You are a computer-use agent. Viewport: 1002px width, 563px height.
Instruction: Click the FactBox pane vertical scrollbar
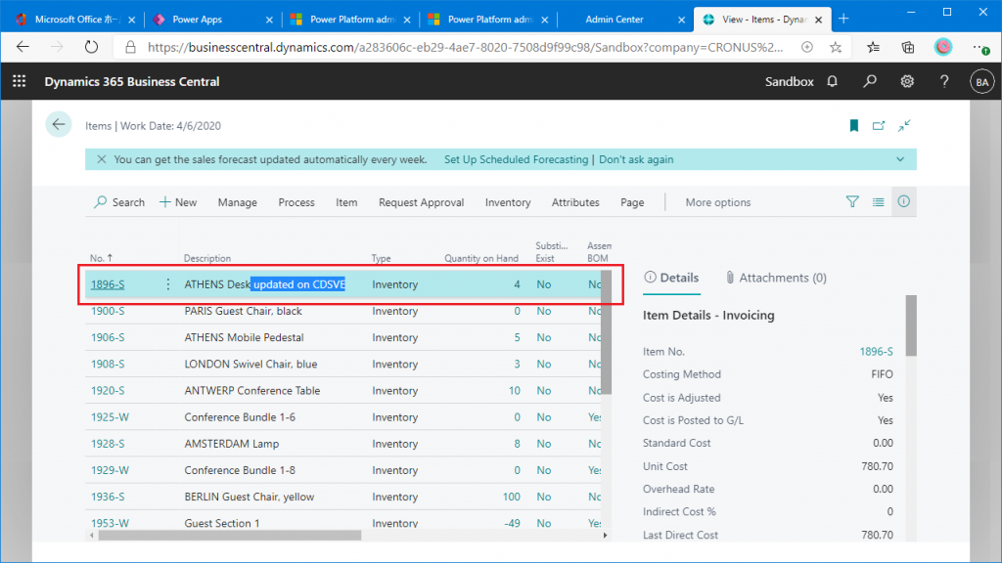(x=911, y=325)
